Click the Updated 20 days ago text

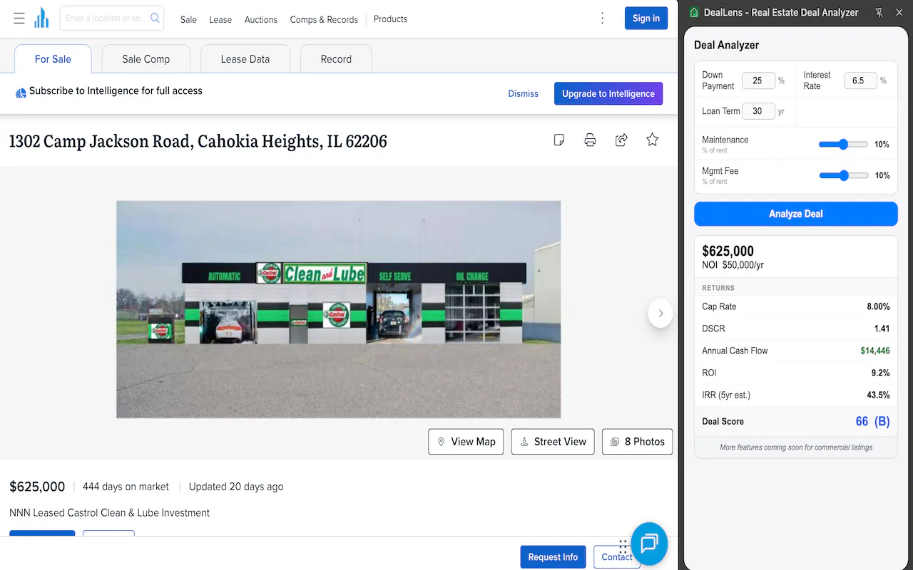236,487
